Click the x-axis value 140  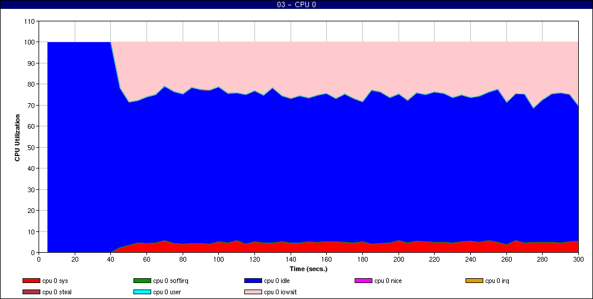(x=291, y=259)
